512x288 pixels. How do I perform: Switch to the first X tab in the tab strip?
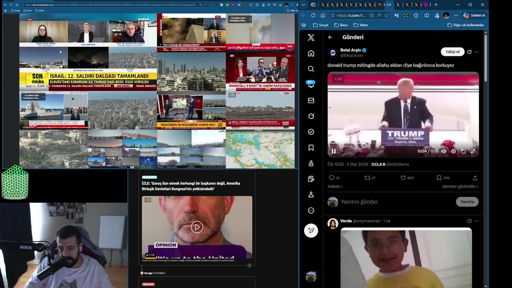click(323, 5)
